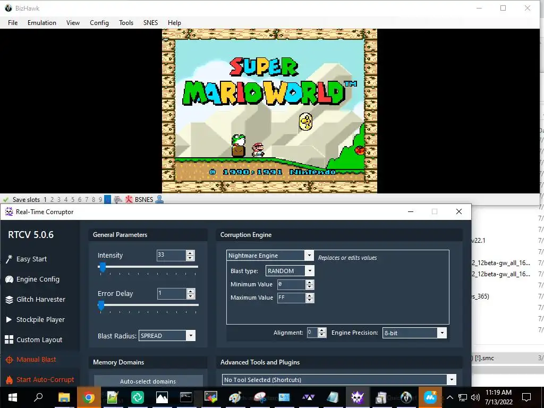
Task: Decrease Error Delay with the down arrow
Action: point(191,296)
